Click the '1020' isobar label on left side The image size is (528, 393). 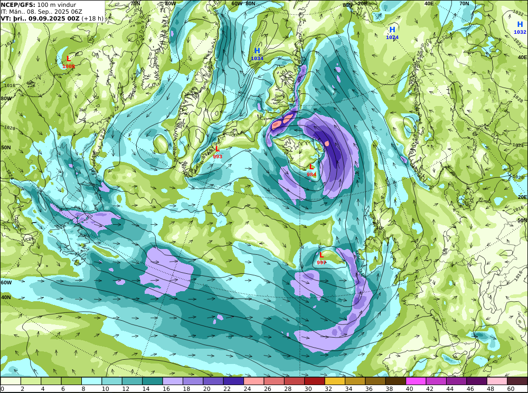[10, 128]
